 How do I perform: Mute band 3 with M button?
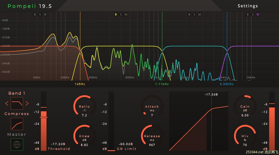click(x=200, y=14)
